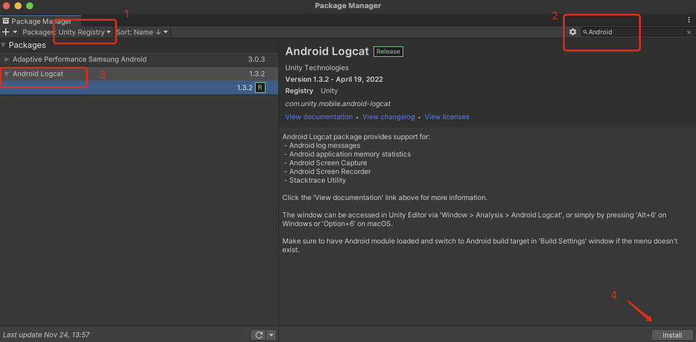The width and height of the screenshot is (696, 342).
Task: Click the refresh package list button
Action: (x=259, y=335)
